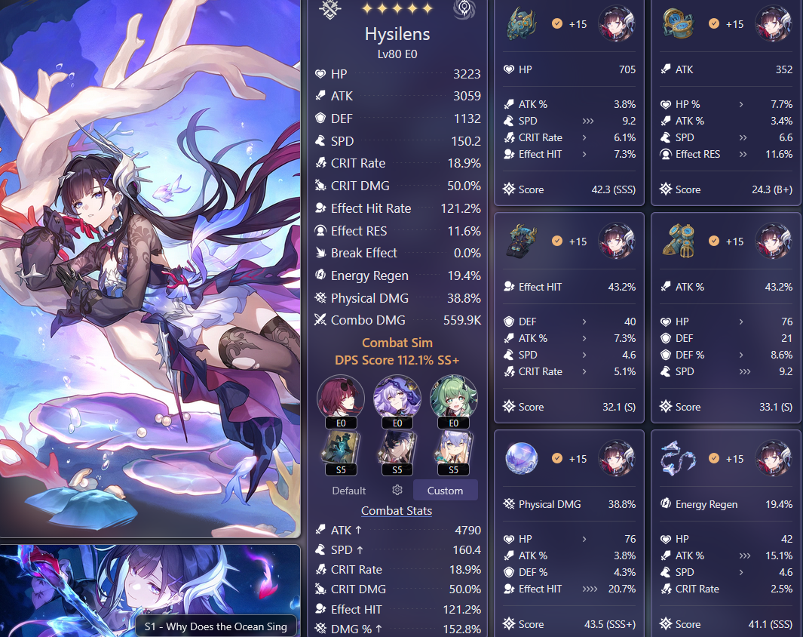803x637 pixels.
Task: Toggle the orange check on the Energy Regen rope
Action: pyautogui.click(x=714, y=458)
